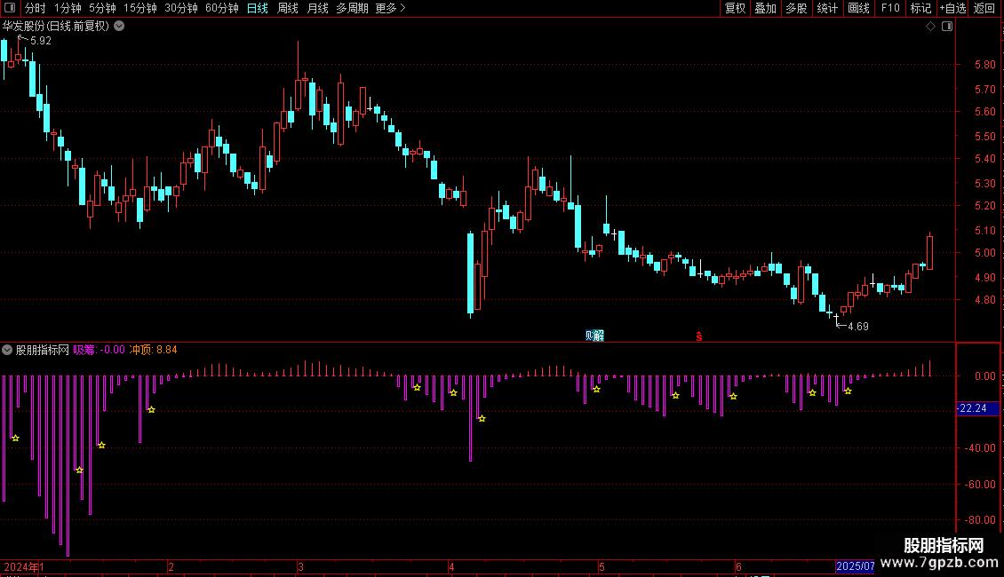The width and height of the screenshot is (1004, 577).
Task: Expand the 更多 periods menu
Action: click(391, 8)
